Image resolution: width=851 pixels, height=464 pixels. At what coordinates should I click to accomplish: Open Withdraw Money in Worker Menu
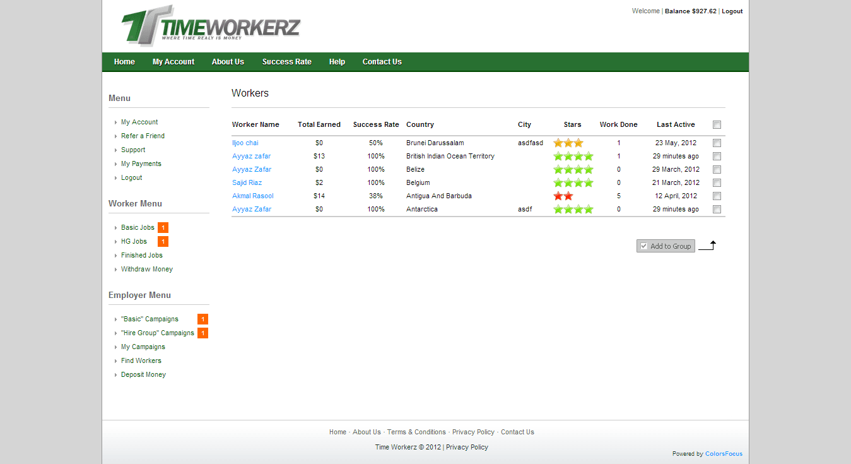coord(147,270)
